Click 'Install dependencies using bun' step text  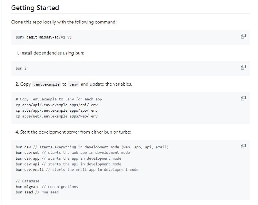click(52, 53)
